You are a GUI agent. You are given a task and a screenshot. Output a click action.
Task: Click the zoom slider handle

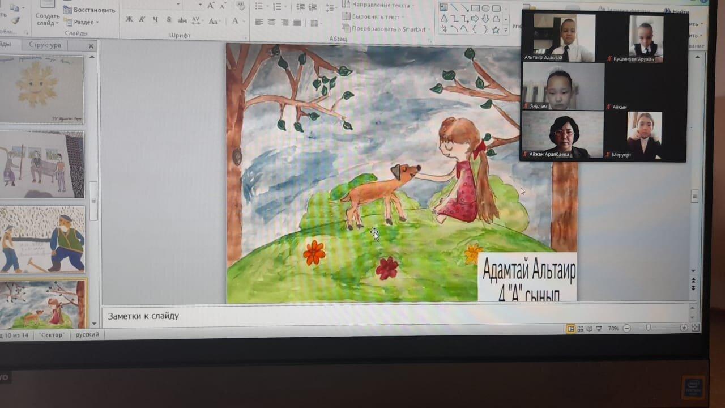[x=648, y=328]
